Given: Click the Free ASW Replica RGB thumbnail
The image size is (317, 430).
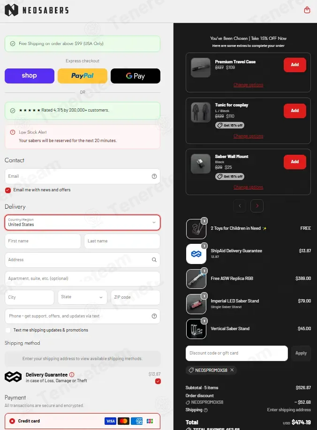Looking at the screenshot, I should point(196,279).
